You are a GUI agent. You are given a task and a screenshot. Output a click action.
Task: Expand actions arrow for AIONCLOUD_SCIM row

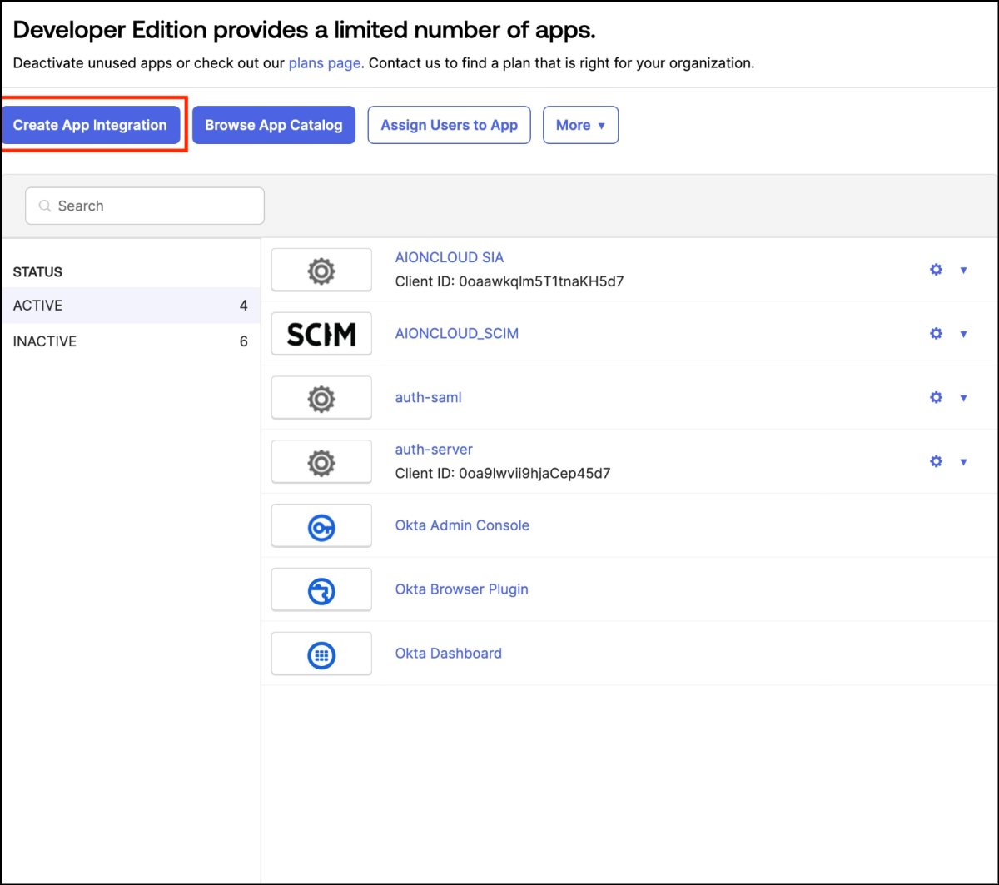click(963, 334)
